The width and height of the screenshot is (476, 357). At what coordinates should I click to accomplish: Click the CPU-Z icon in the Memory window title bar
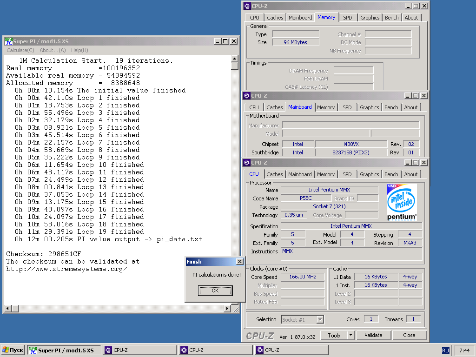246,6
